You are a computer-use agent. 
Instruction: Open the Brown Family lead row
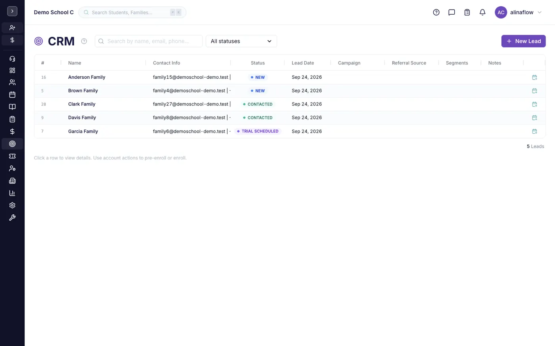[290, 91]
